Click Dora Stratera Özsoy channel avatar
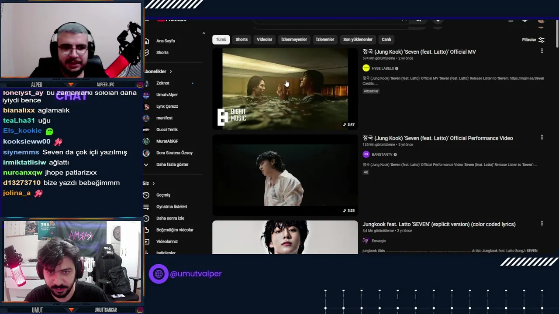559x314 pixels. coord(146,153)
